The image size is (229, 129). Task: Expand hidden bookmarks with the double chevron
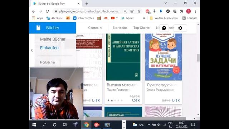click(144, 18)
